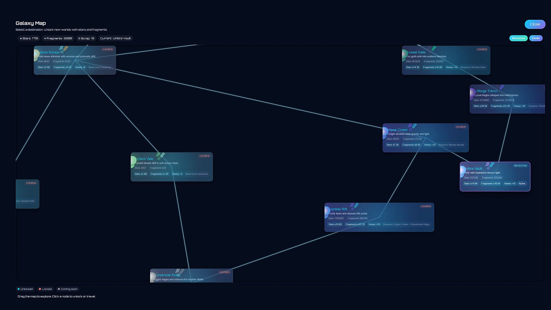Click the Scrap 15 resource chip
551x310 pixels.
86,38
